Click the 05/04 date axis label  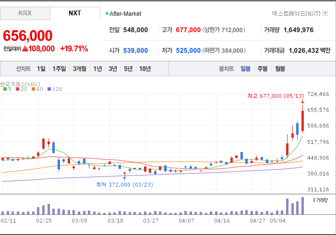click(277, 221)
